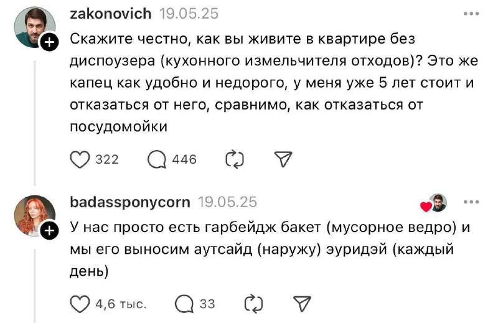Like zakonovich's post with the heart icon
The image size is (498, 323).
(x=80, y=159)
